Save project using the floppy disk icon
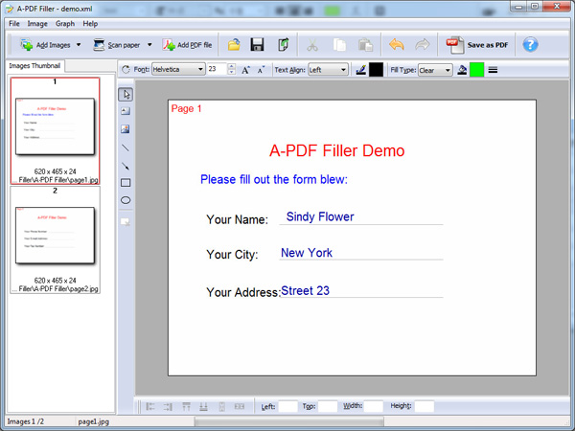The width and height of the screenshot is (575, 431). click(x=257, y=45)
